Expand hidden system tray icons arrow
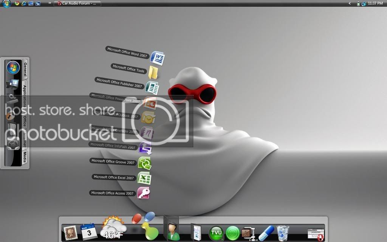This screenshot has height=242, width=387. pyautogui.click(x=350, y=3)
